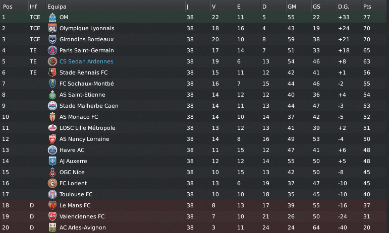The height and width of the screenshot is (233, 389).
Task: Click the FC Lorient orange badge
Action: [52, 183]
